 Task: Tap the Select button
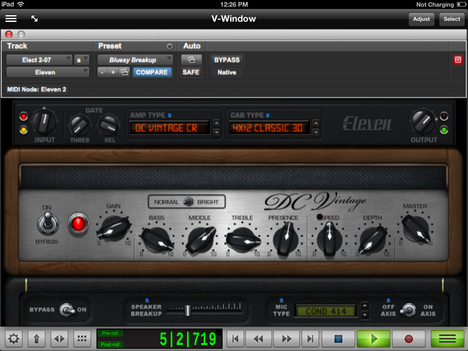[x=452, y=19]
